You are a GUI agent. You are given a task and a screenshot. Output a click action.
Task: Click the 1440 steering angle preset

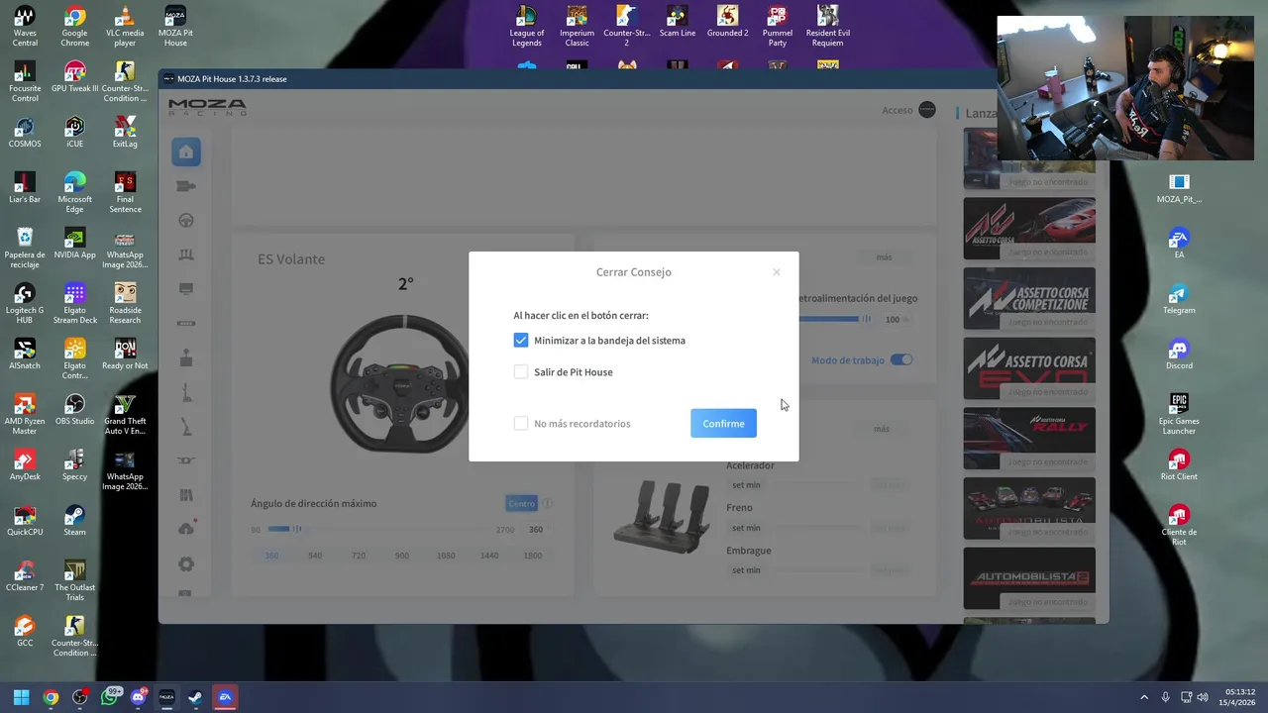(x=489, y=556)
